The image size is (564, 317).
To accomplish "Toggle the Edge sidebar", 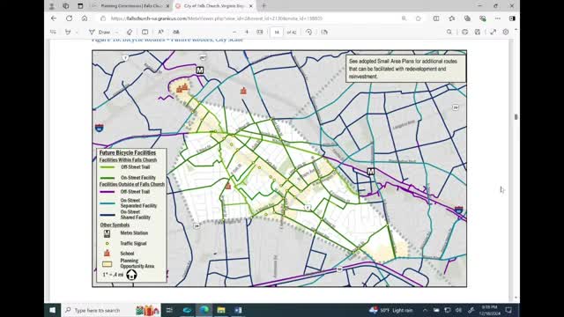I will (x=512, y=18).
